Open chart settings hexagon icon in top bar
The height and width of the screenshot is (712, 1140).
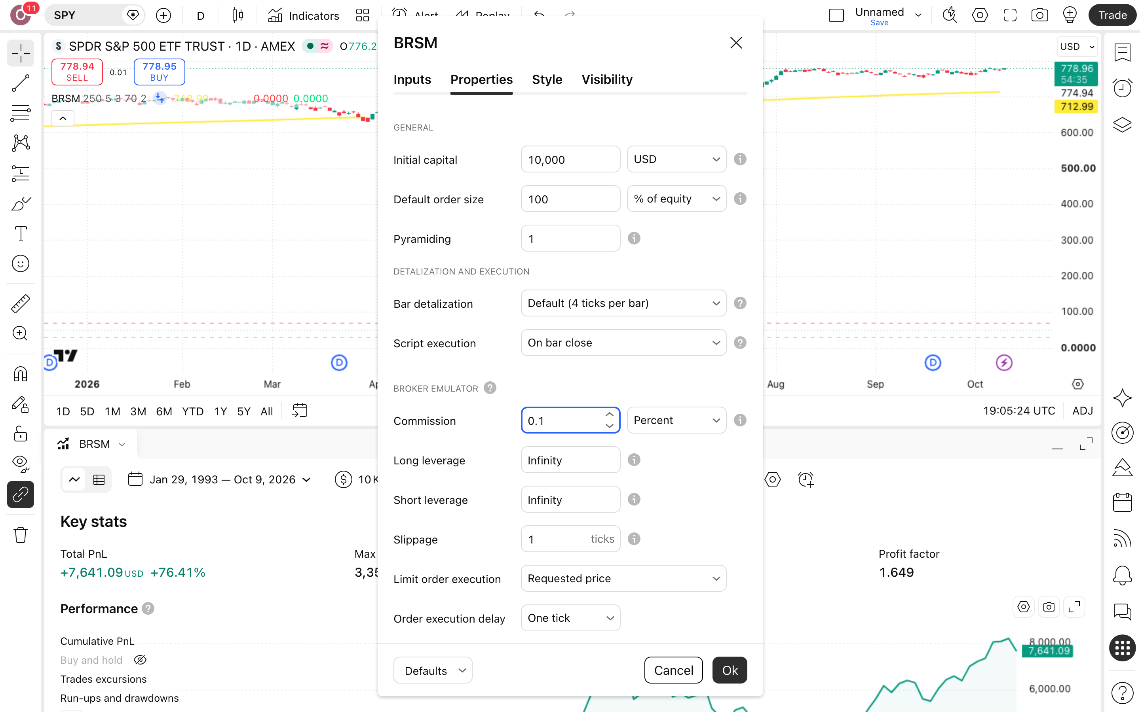click(980, 15)
